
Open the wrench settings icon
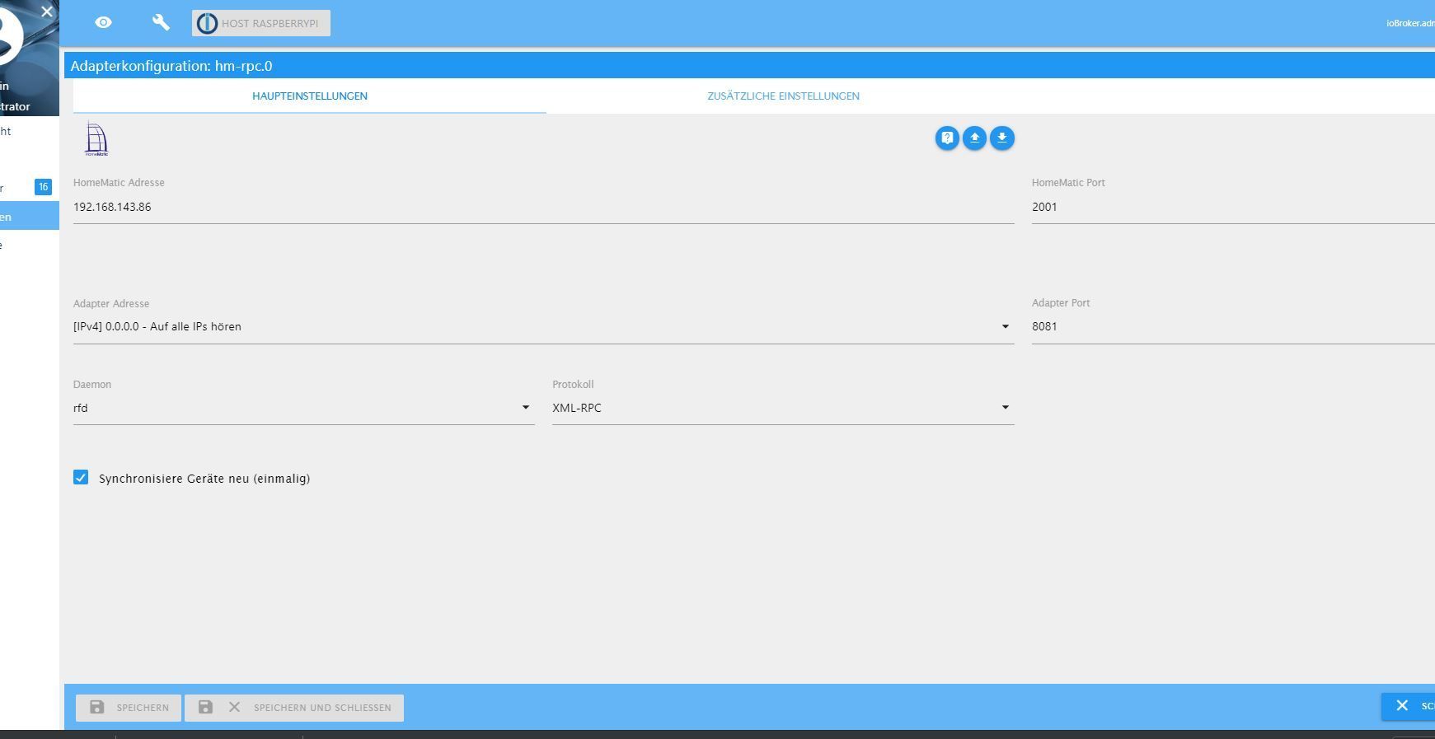tap(161, 23)
